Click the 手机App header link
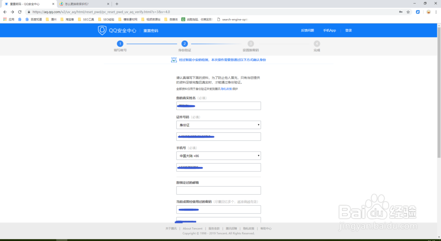This screenshot has width=441, height=241. tap(329, 30)
